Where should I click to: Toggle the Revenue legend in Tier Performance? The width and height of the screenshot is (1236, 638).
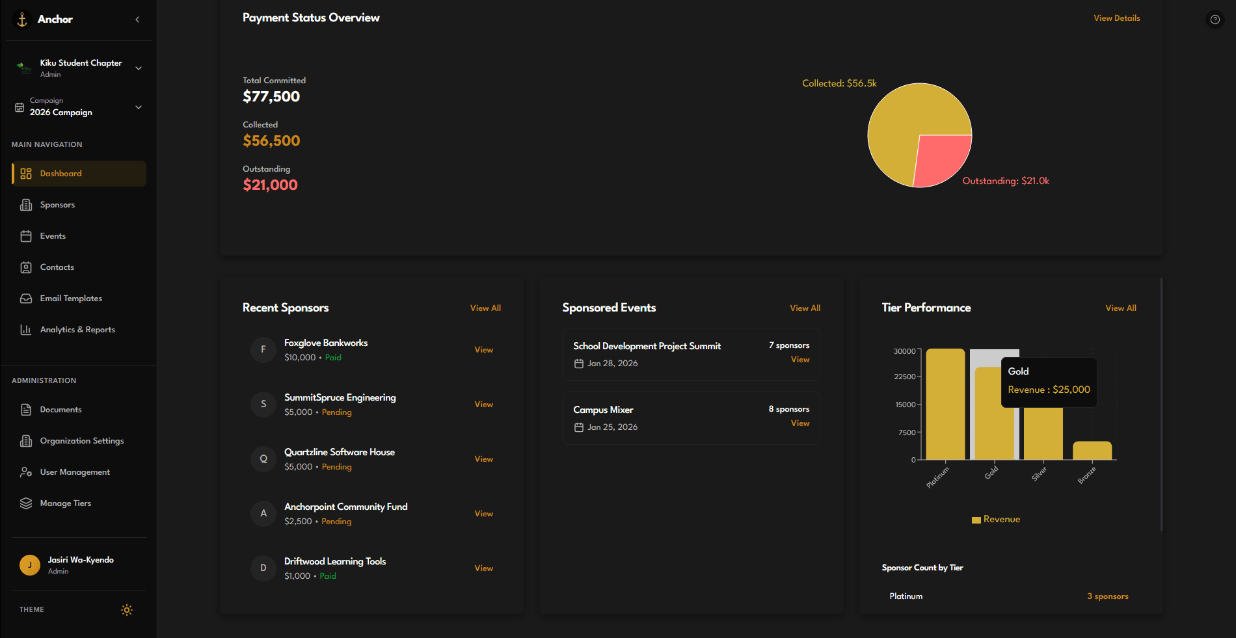tap(996, 520)
